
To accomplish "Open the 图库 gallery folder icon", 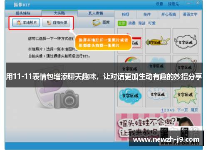I will [x=97, y=22].
